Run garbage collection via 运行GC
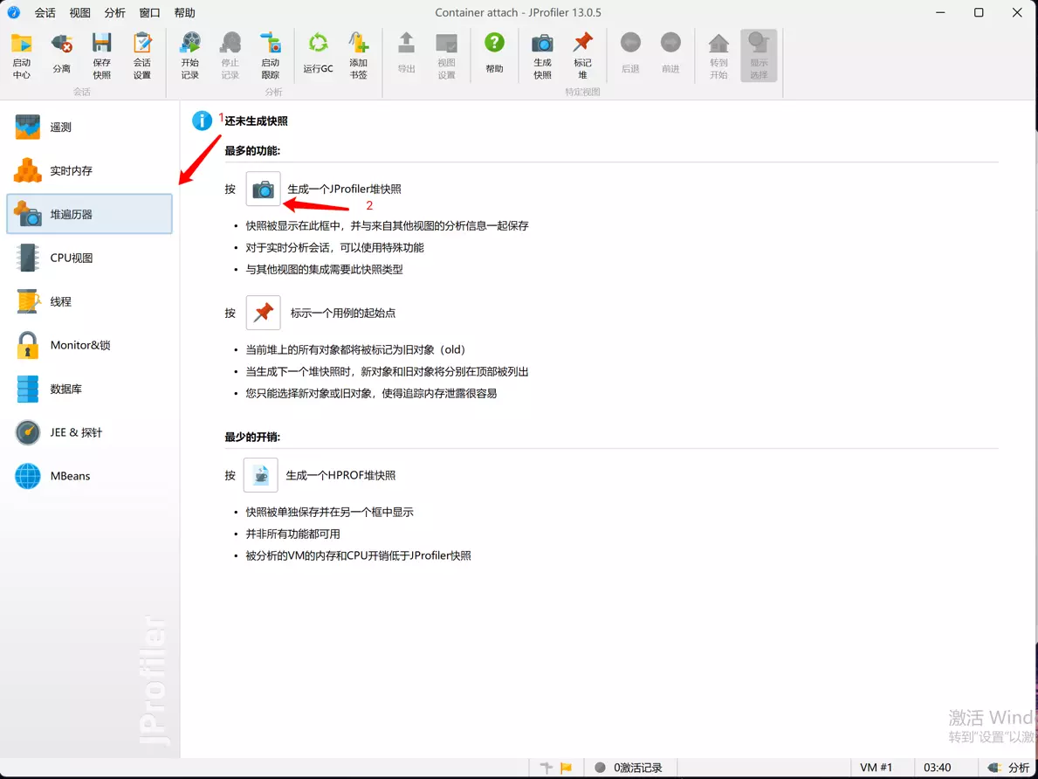 tap(318, 54)
